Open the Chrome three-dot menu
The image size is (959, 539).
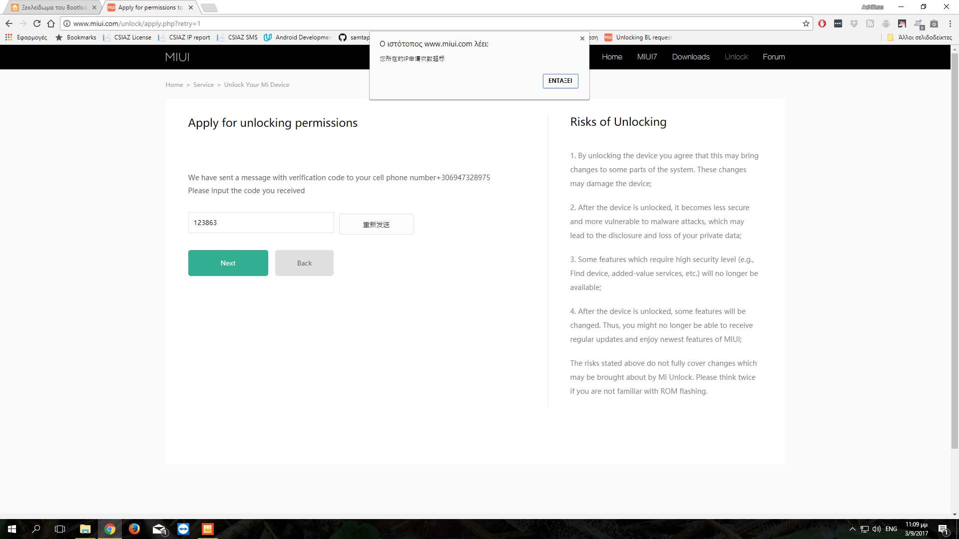click(x=950, y=23)
